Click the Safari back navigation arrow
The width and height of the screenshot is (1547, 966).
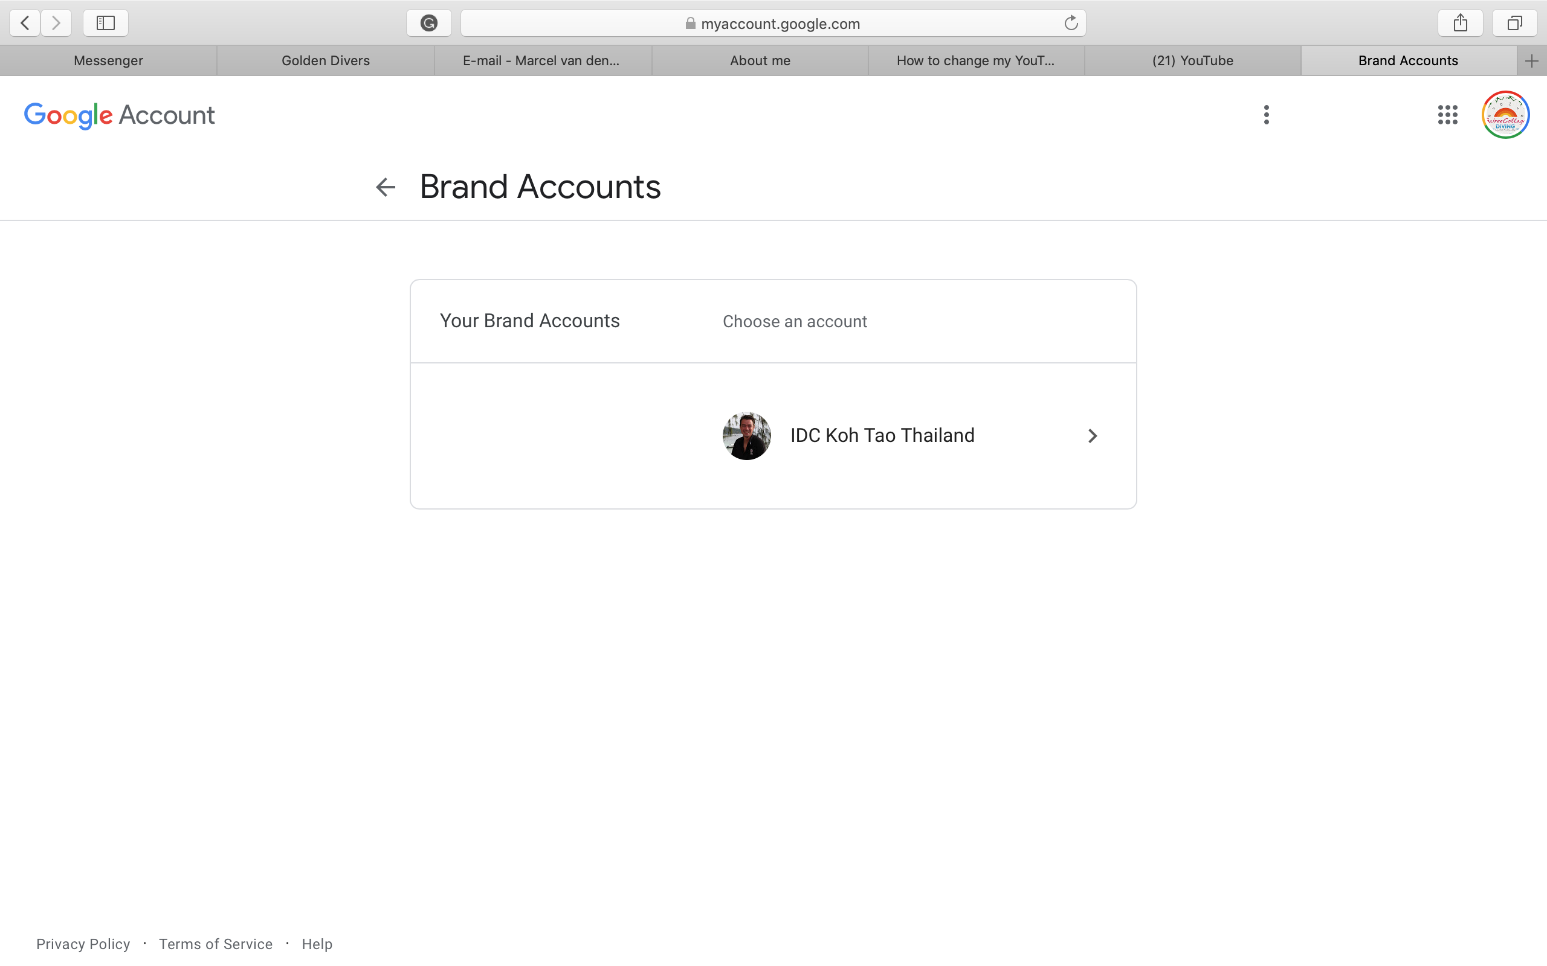pyautogui.click(x=25, y=23)
